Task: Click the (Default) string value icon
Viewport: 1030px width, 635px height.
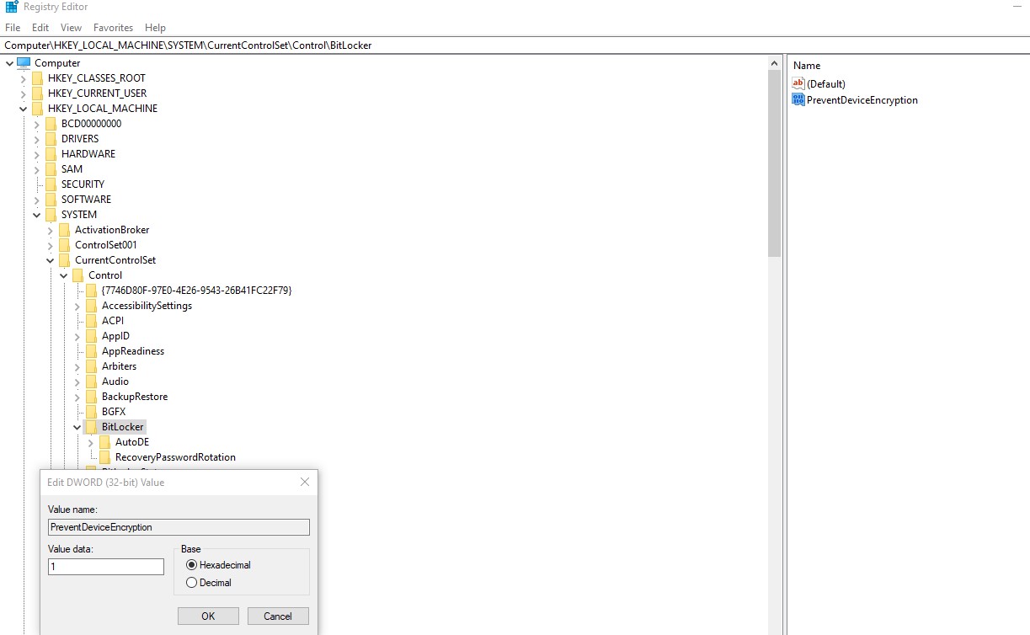Action: click(798, 83)
